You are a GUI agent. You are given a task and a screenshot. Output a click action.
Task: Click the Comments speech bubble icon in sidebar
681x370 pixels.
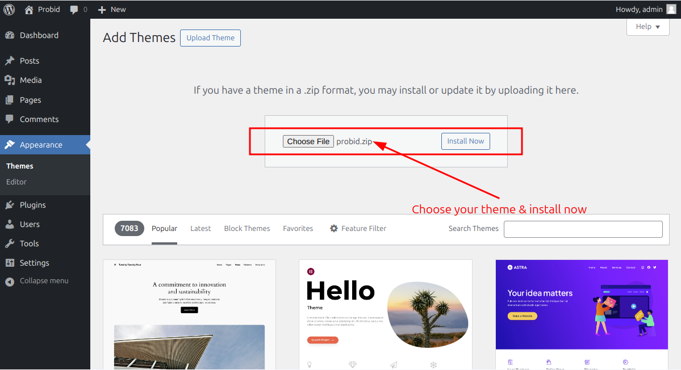pyautogui.click(x=10, y=119)
